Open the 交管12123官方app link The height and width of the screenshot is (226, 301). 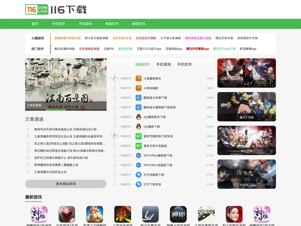point(149,49)
